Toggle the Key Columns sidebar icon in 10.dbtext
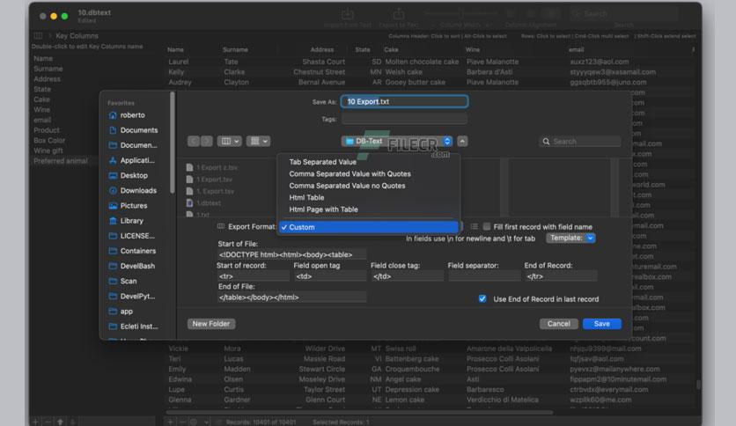This screenshot has width=736, height=426. pos(39,36)
